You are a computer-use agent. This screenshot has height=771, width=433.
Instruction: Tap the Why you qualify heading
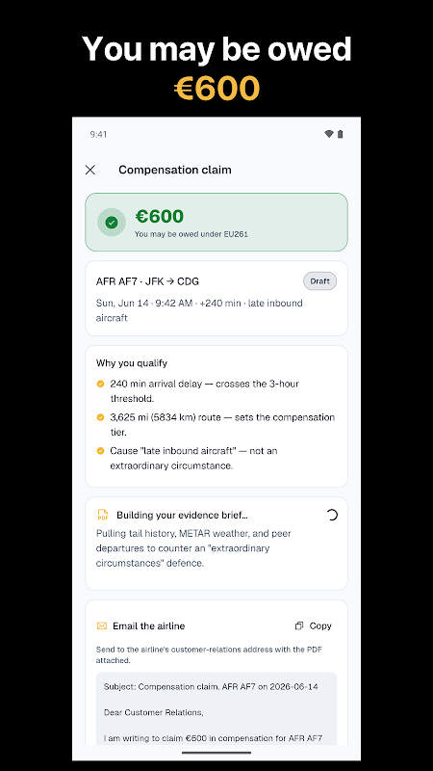point(132,363)
